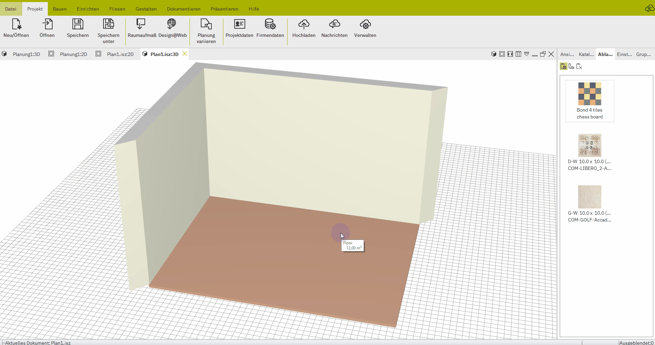Open Projektdaten project data
Screen dimensions: 655x345
tap(239, 28)
